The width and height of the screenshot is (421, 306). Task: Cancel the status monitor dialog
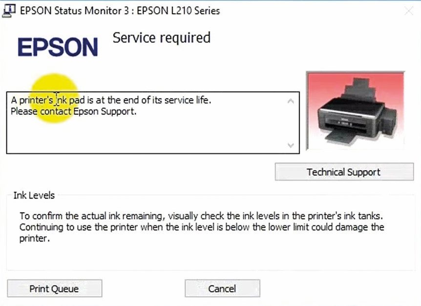[222, 288]
